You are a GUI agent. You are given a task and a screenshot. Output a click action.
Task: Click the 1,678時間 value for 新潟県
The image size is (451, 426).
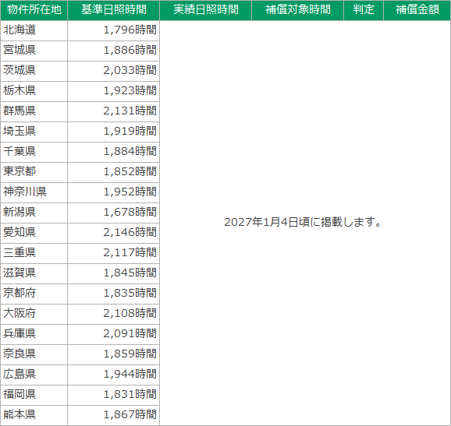(x=114, y=213)
